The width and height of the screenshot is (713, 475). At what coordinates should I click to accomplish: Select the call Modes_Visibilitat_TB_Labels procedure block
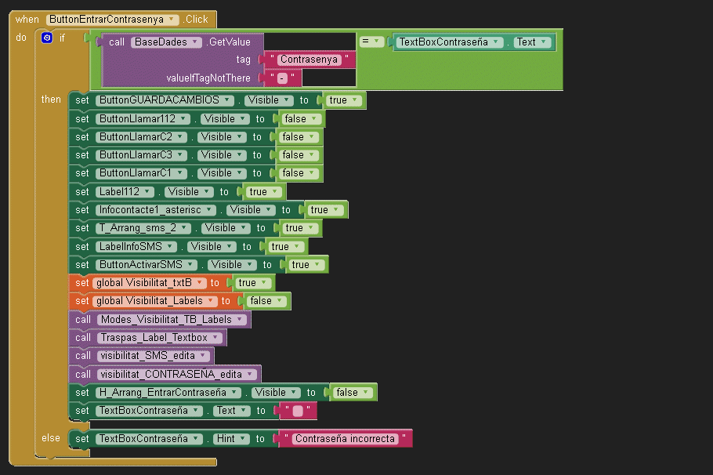coord(82,320)
